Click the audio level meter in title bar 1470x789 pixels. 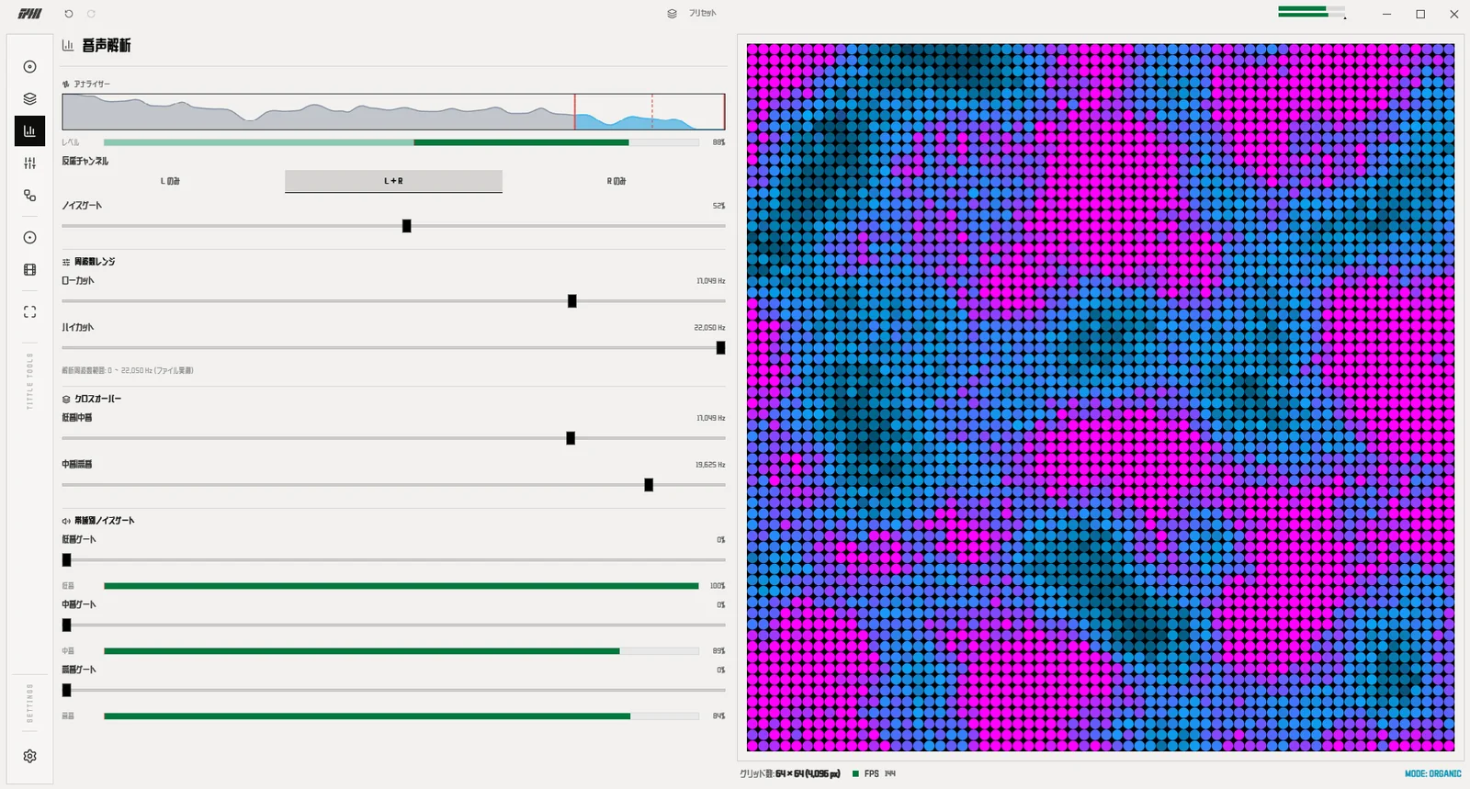pos(1312,12)
